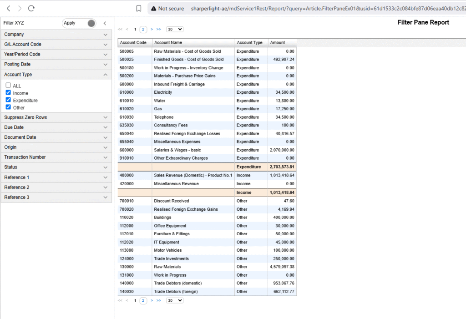Go to page 2 in top pager
Image resolution: width=466 pixels, height=319 pixels.
143,29
